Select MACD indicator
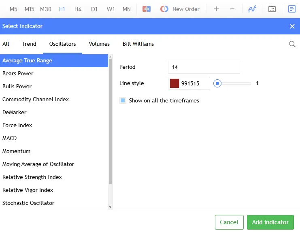 pos(54,138)
